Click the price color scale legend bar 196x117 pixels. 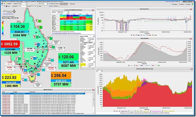[3, 28]
